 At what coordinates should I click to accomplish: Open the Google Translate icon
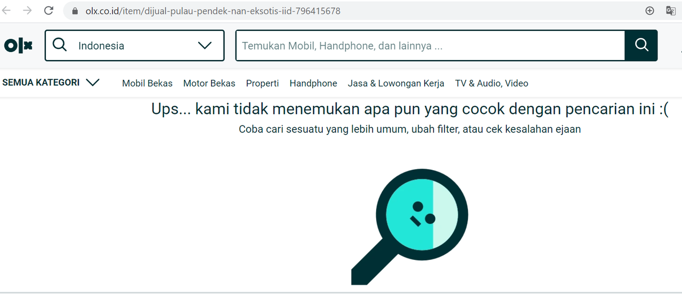[671, 11]
